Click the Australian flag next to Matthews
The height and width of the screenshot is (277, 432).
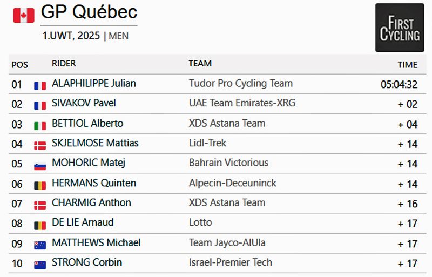[x=40, y=244]
